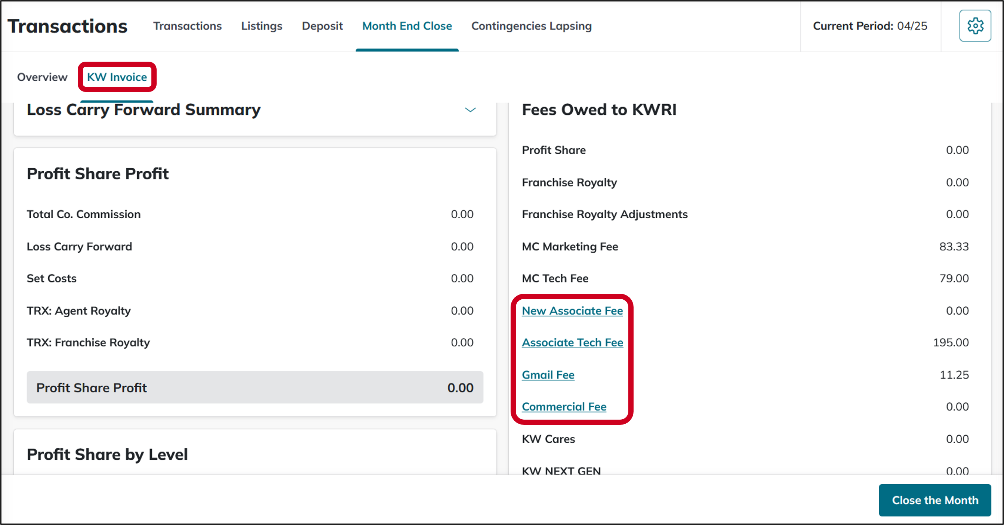
Task: Click the Franchise Royalty Adjustments label
Action: (604, 214)
